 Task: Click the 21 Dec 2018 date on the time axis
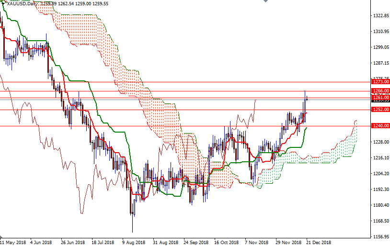click(x=318, y=242)
